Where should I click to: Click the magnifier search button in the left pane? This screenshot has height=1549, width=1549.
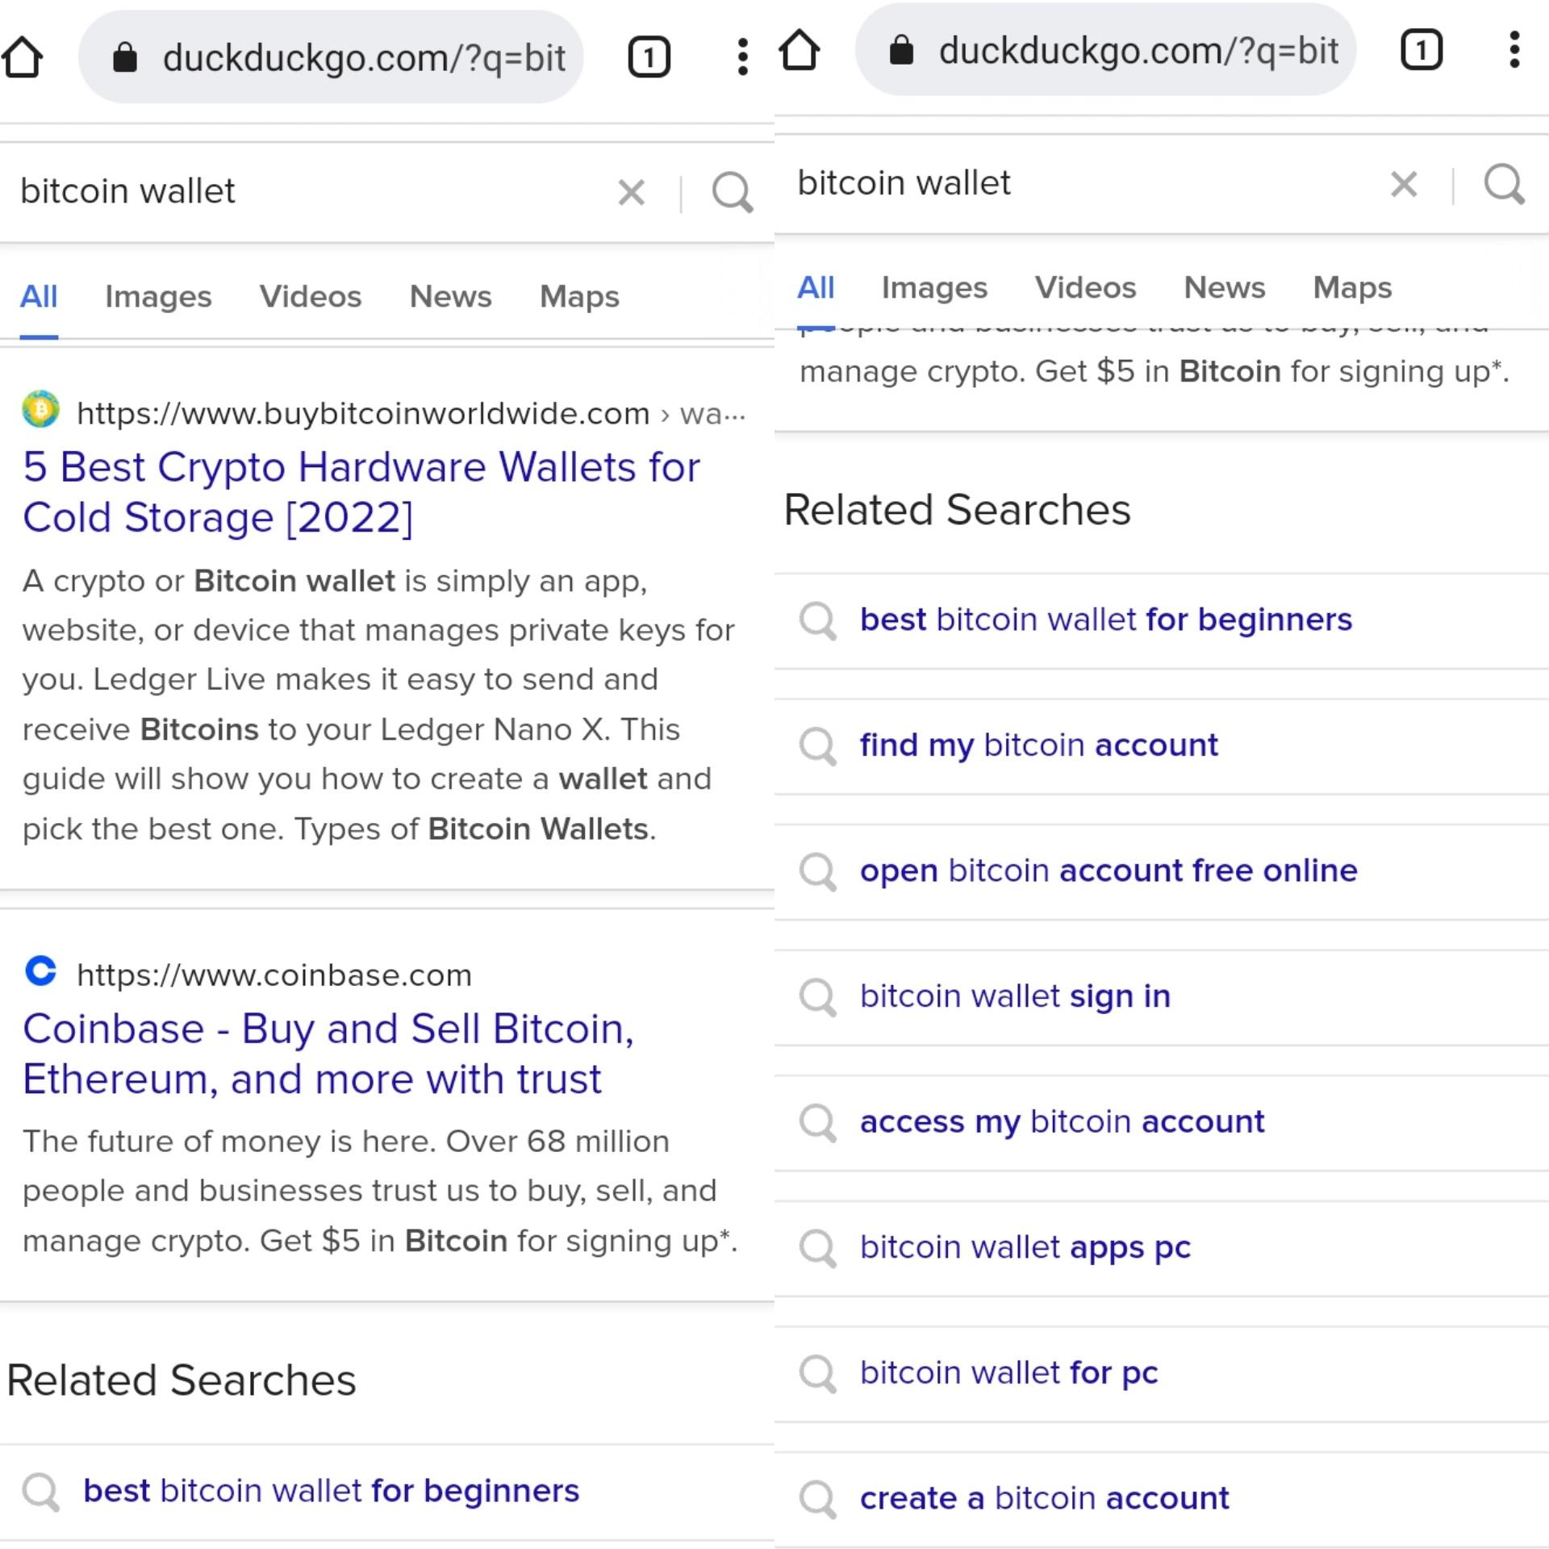click(x=733, y=193)
